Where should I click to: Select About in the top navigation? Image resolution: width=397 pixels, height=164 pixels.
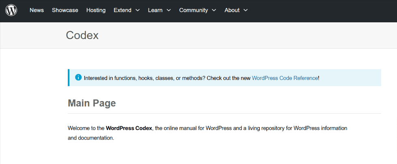(x=232, y=11)
